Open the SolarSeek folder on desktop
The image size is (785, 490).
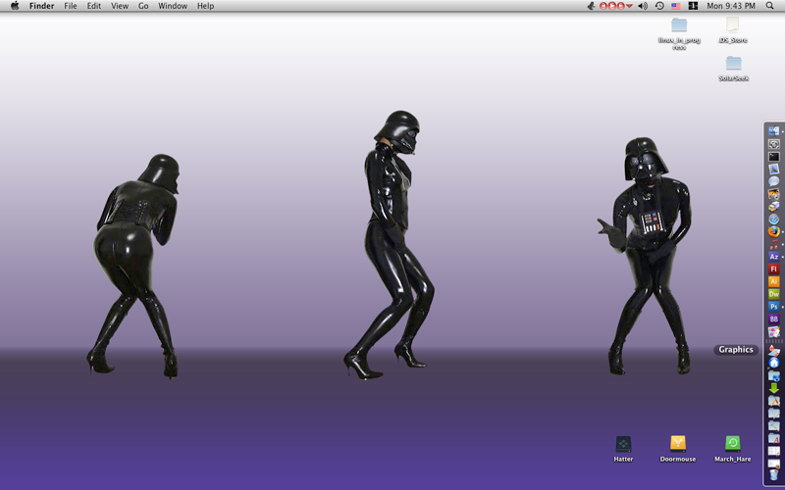733,64
